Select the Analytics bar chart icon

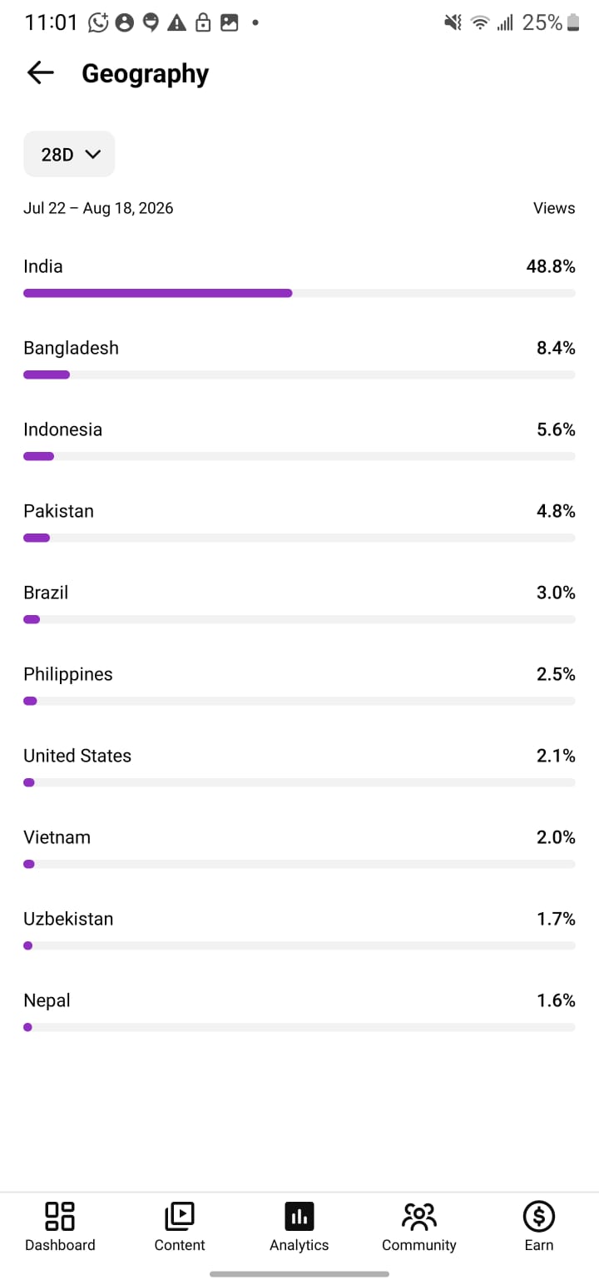[x=299, y=1216]
